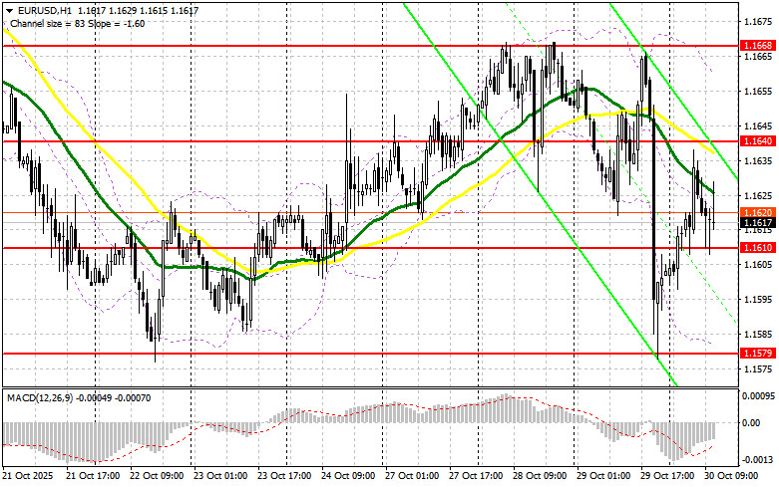Select the 24 Oct 09:00 time label
This screenshot has width=779, height=487.
pyautogui.click(x=348, y=476)
